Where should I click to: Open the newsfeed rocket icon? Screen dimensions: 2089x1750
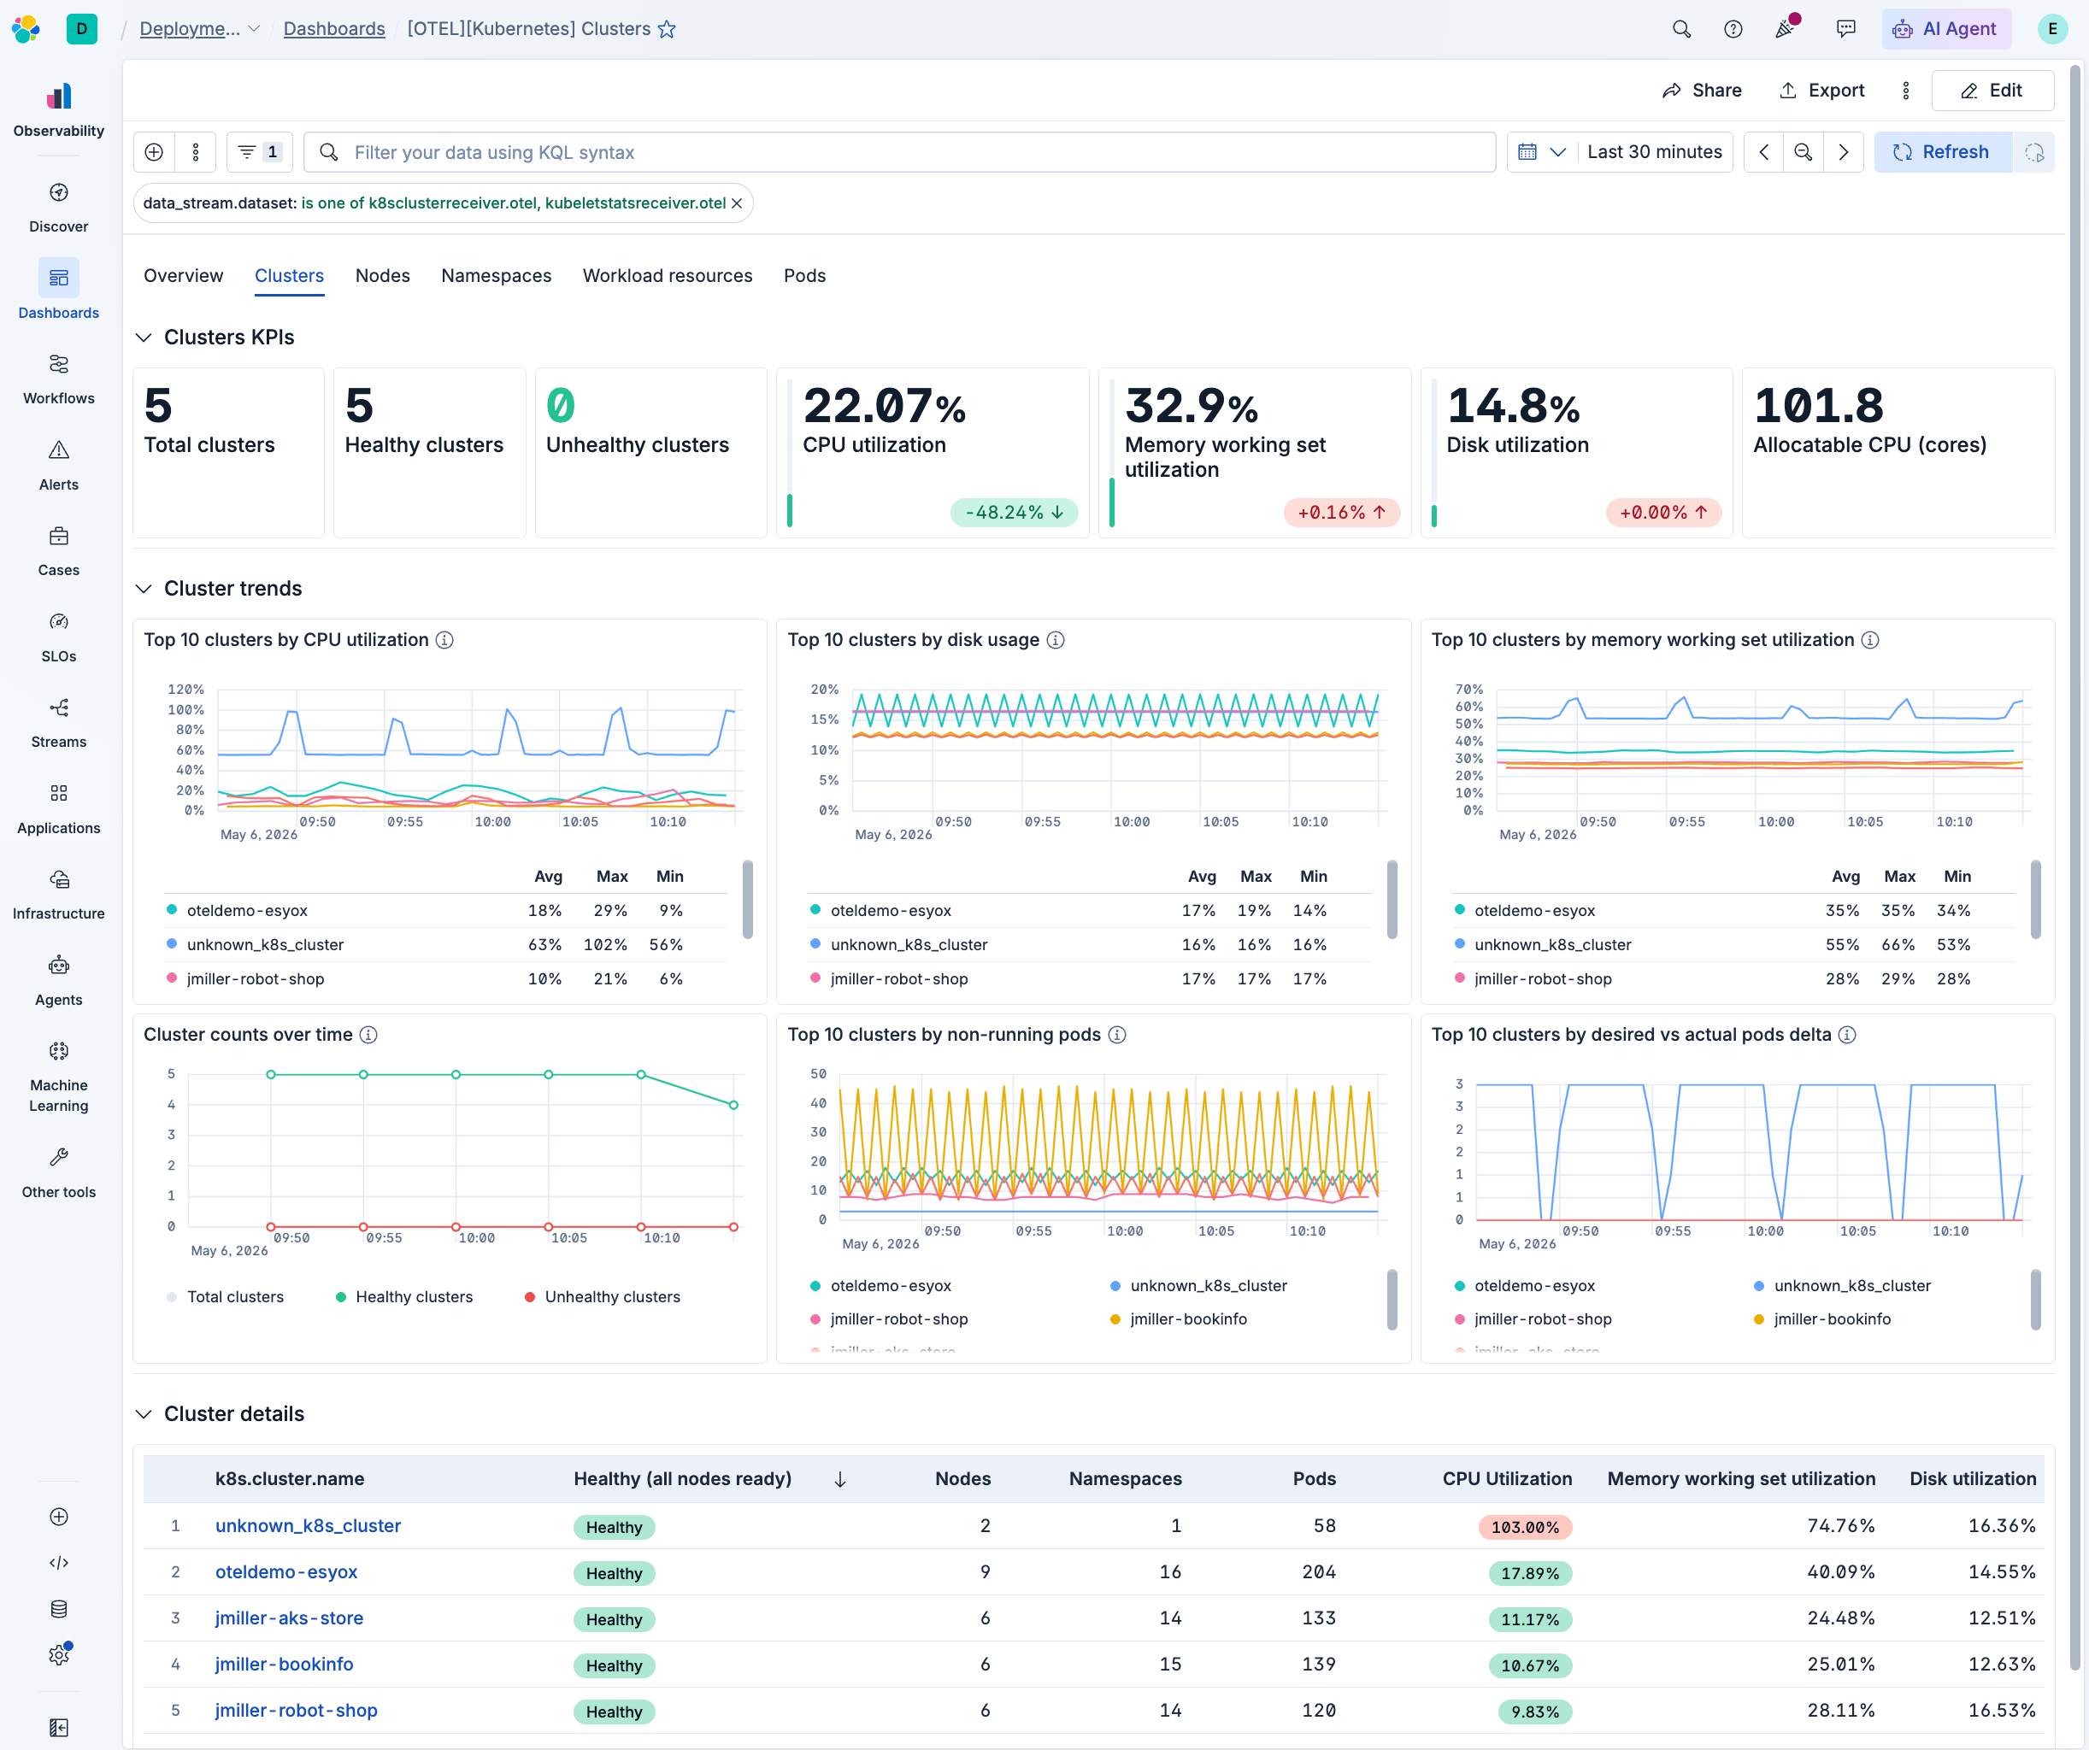tap(1786, 29)
